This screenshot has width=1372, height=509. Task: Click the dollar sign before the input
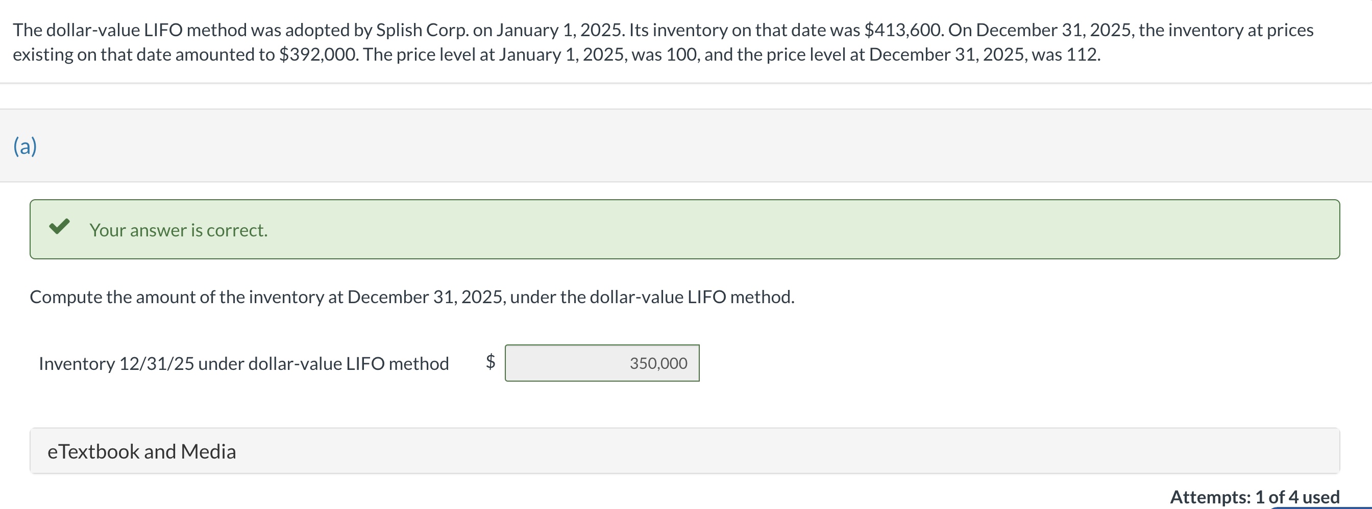tap(491, 362)
